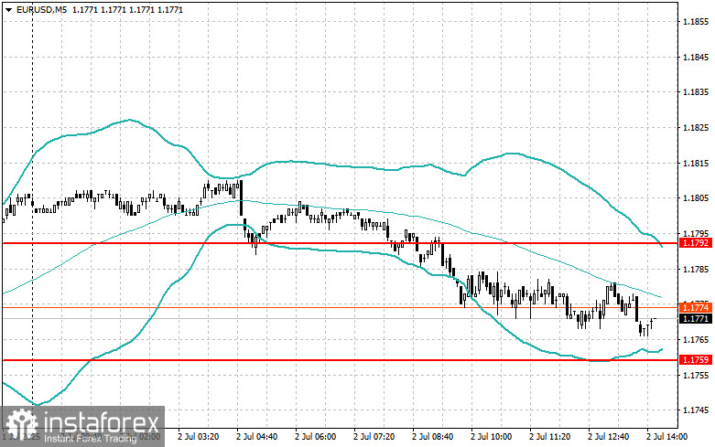
Task: Click the 1.1855 price axis value
Action: tap(696, 21)
